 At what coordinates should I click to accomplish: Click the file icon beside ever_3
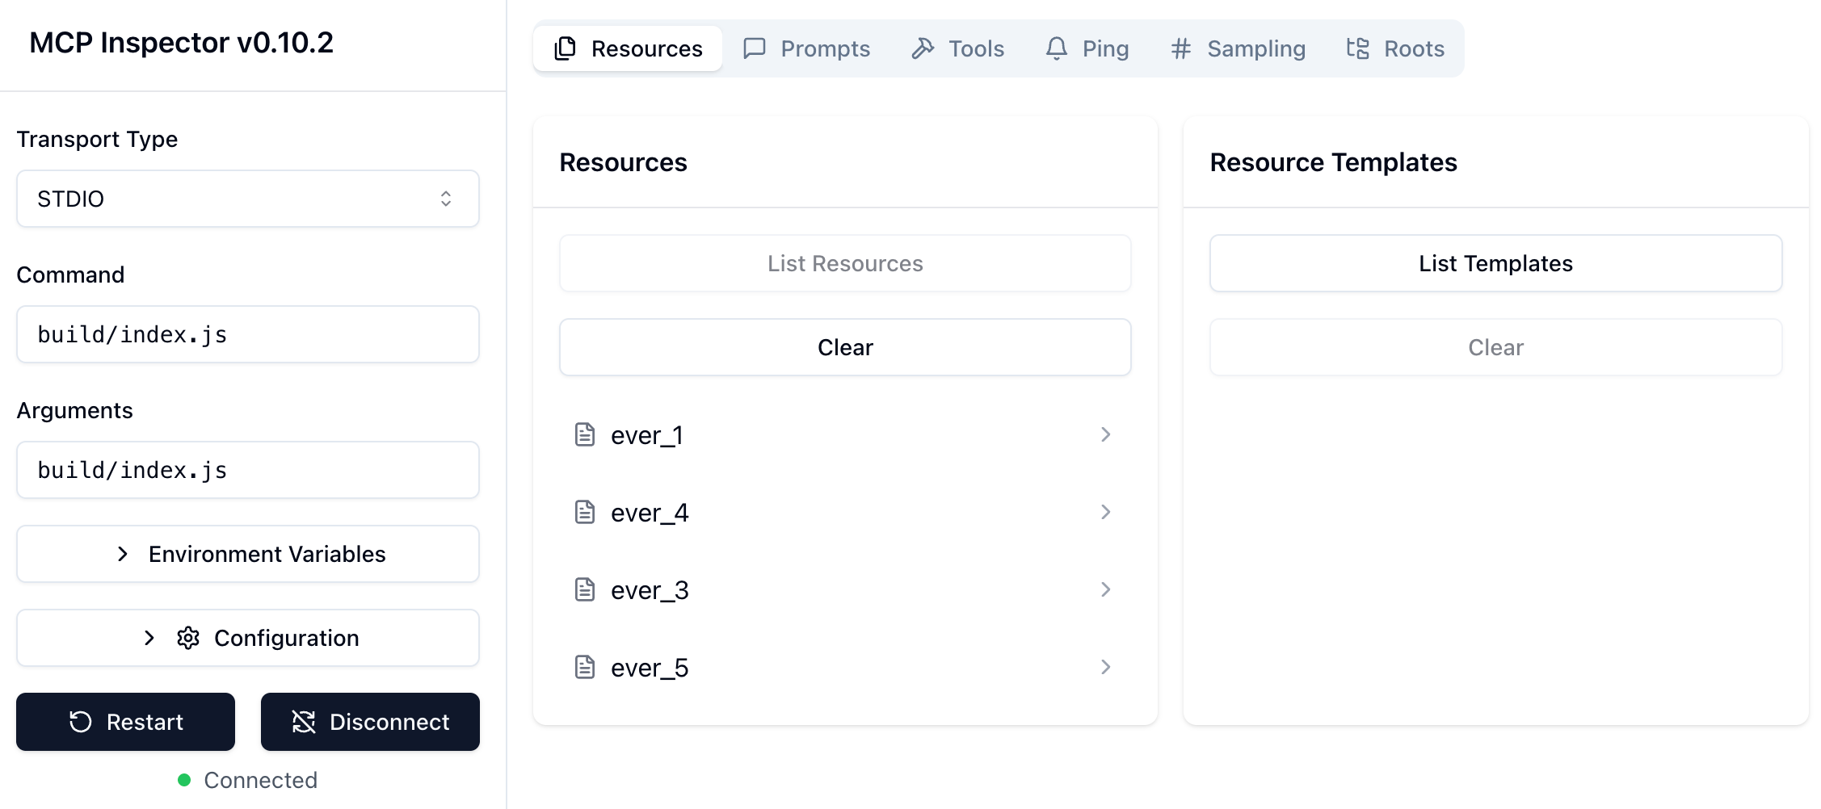(x=585, y=590)
